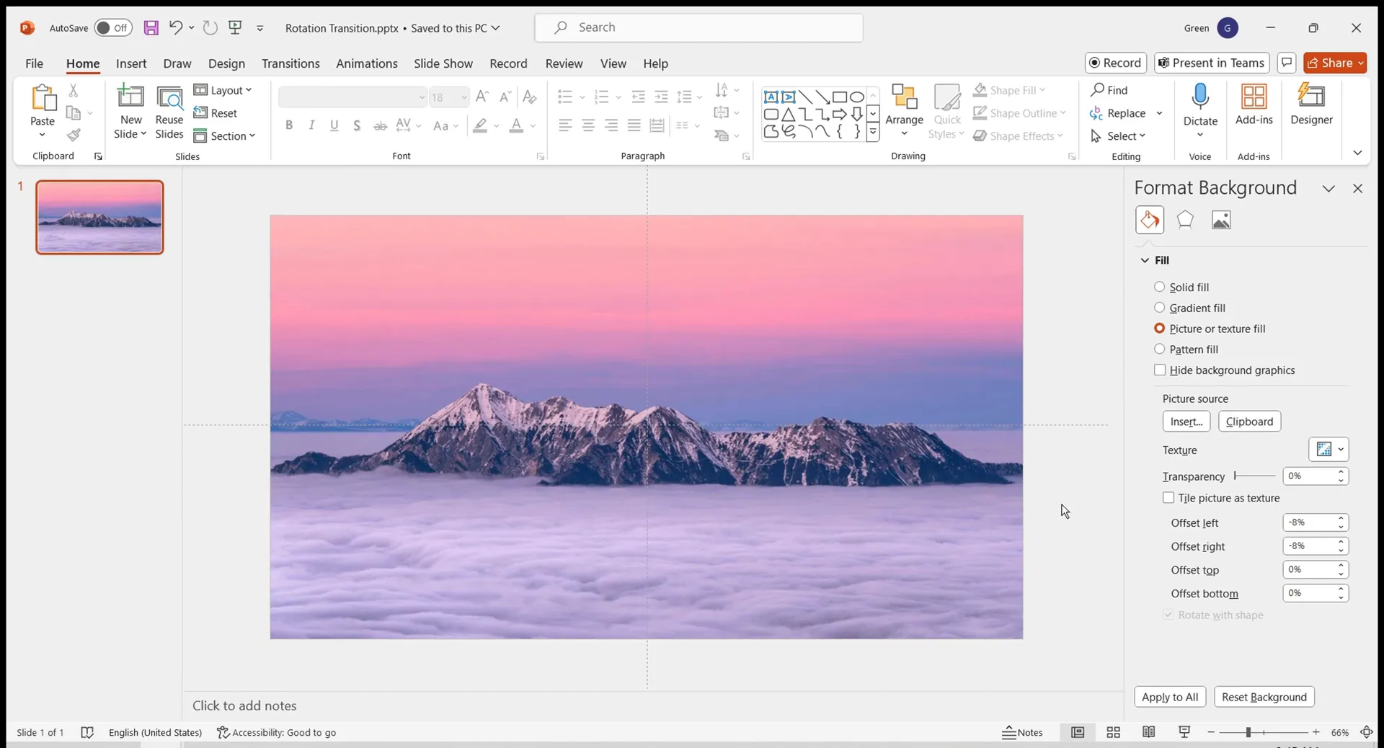Viewport: 1384px width, 748px height.
Task: Select Picture or texture fill option
Action: pos(1159,329)
